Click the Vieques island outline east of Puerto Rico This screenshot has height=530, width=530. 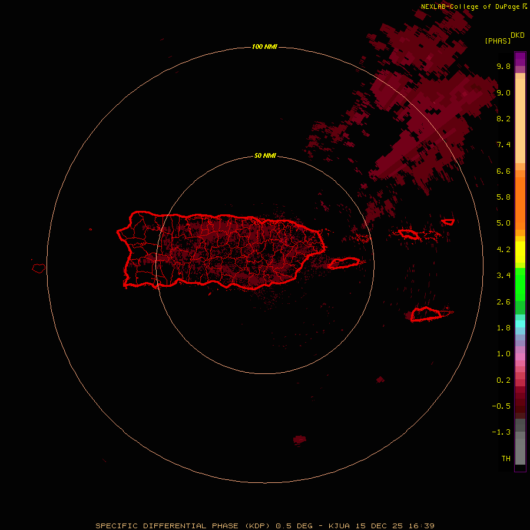[343, 263]
